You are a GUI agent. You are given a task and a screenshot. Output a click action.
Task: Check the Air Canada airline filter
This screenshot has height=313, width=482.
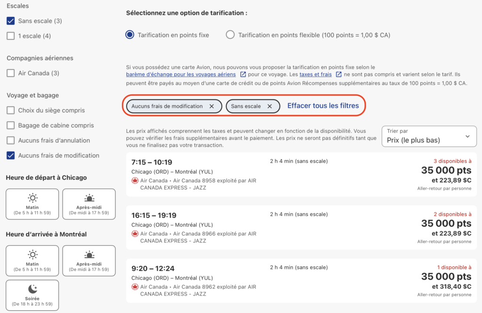11,73
